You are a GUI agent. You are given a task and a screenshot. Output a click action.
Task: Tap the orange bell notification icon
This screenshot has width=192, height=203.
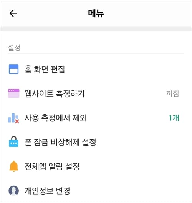click(14, 166)
